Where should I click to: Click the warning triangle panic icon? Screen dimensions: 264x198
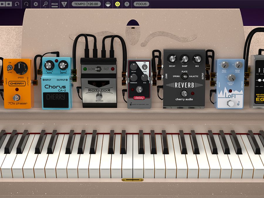coord(64,4)
